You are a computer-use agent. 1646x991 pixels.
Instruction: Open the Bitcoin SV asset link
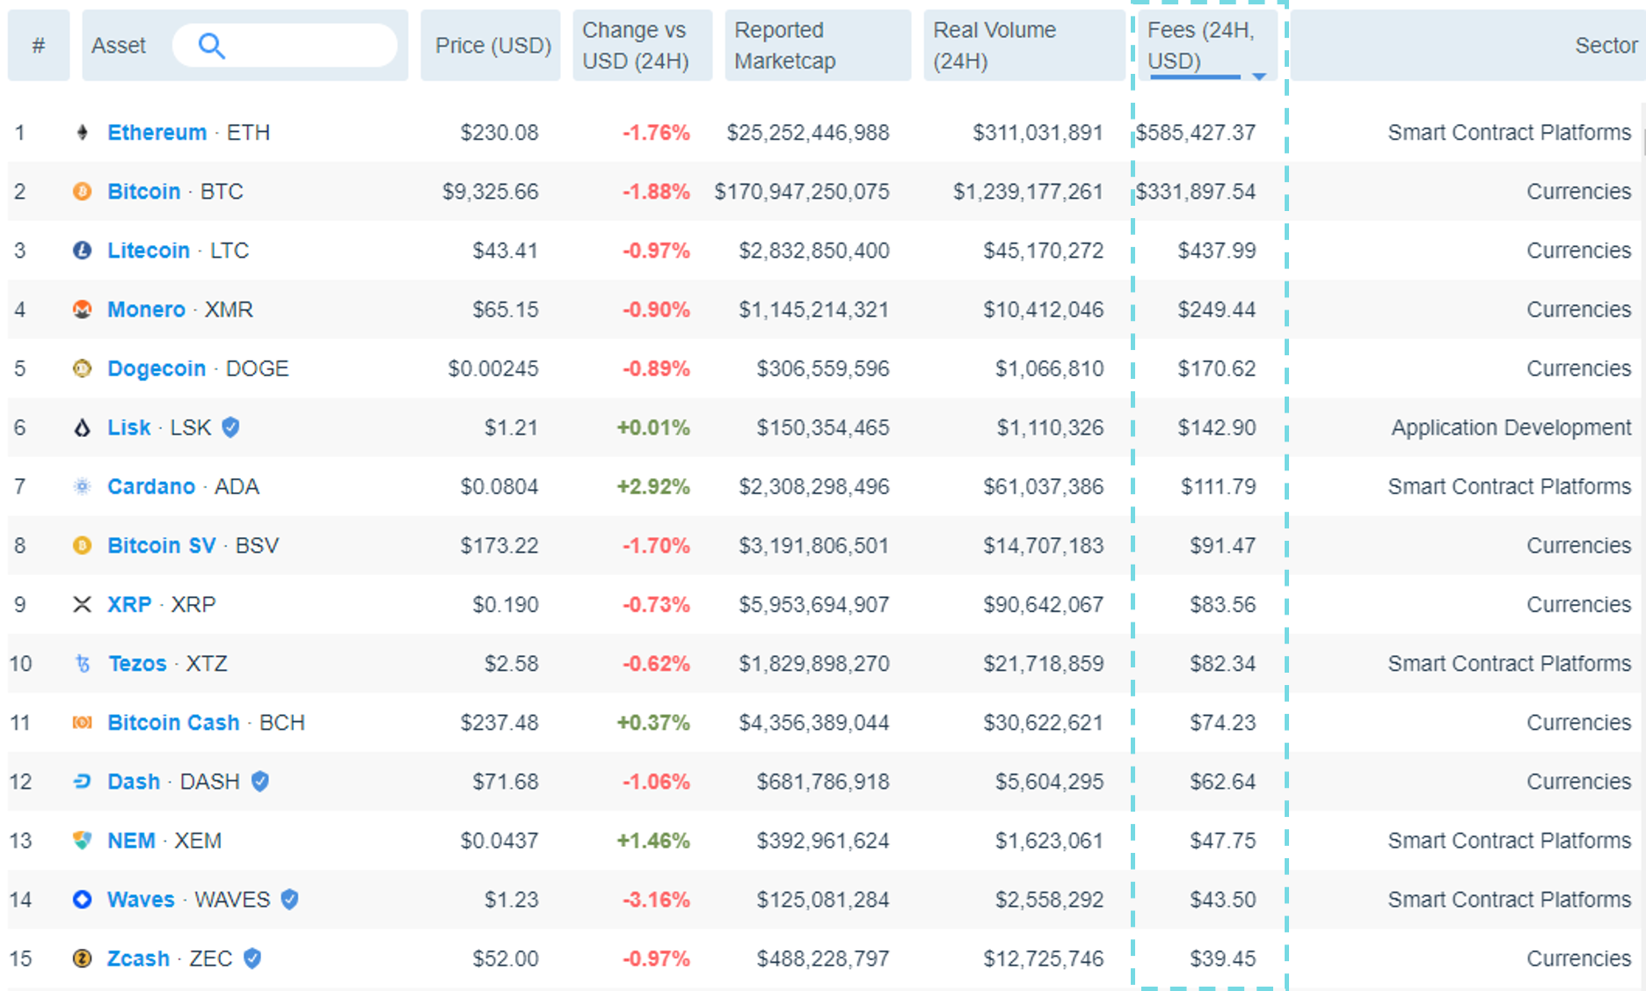coord(162,546)
